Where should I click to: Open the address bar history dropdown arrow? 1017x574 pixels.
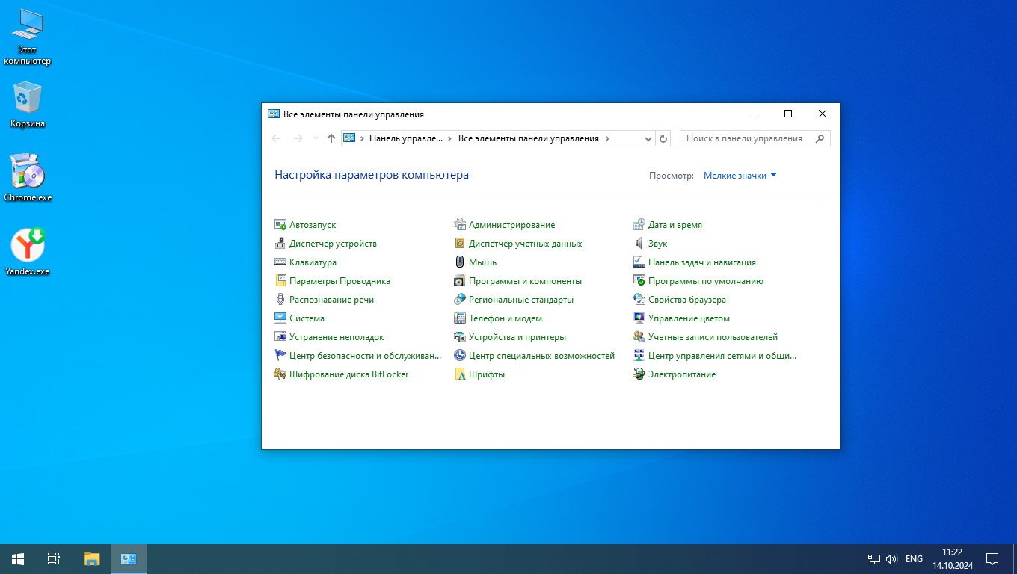click(x=648, y=138)
